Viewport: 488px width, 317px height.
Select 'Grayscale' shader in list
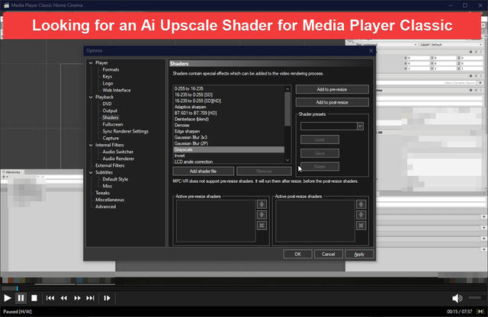coord(229,149)
